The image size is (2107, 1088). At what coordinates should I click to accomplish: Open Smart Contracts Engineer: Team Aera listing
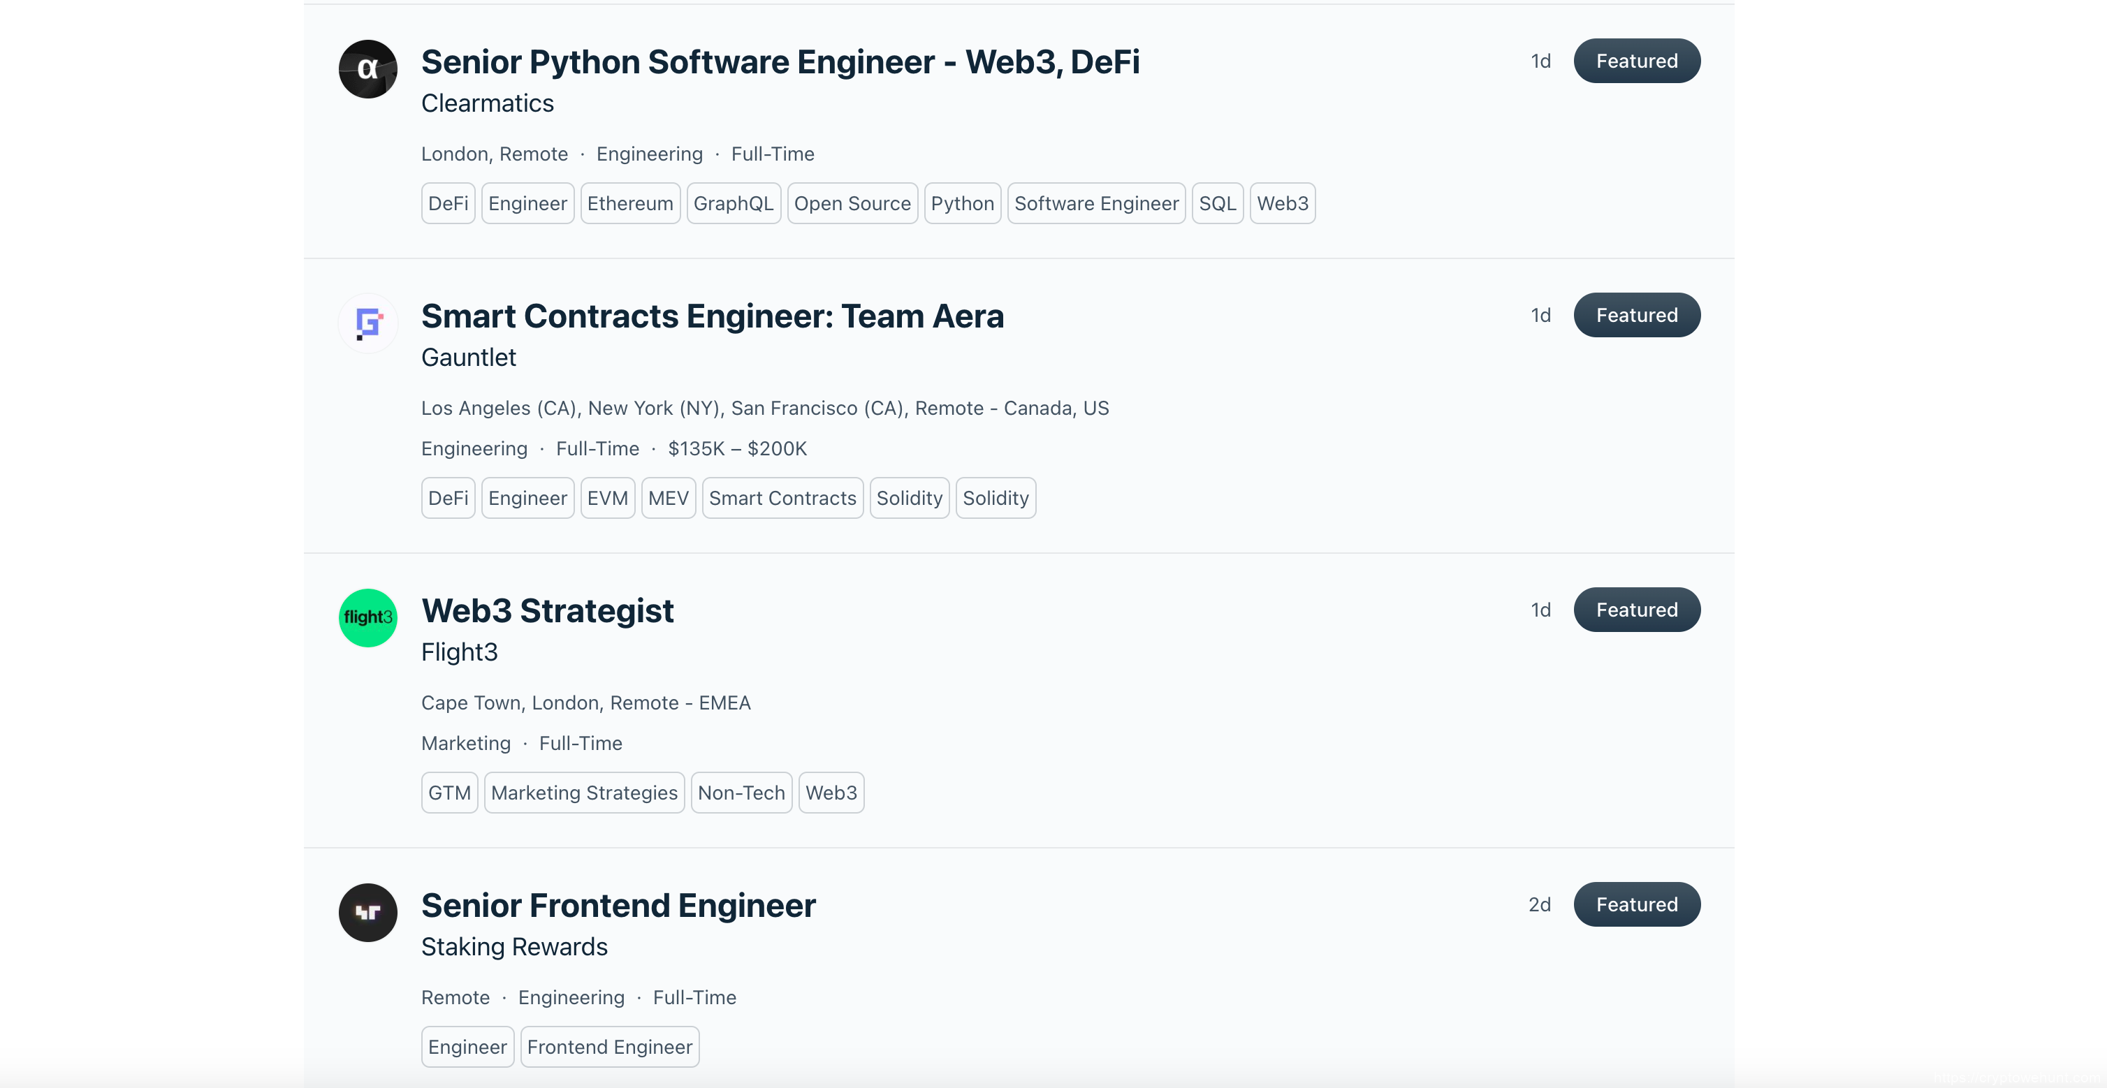click(x=712, y=316)
